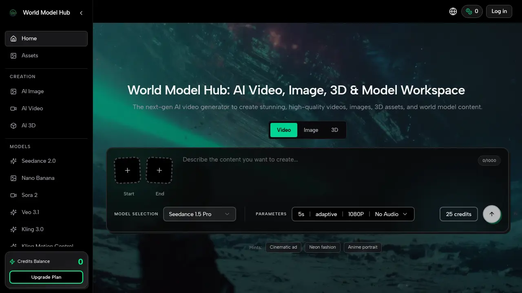Viewport: 522px width, 293px height.
Task: Add an End frame image
Action: 159,171
